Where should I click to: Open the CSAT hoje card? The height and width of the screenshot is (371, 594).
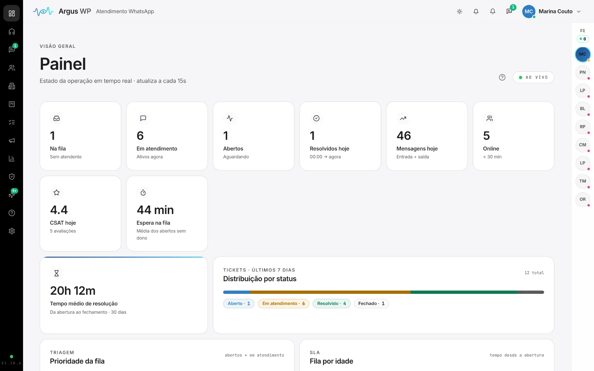(81, 214)
